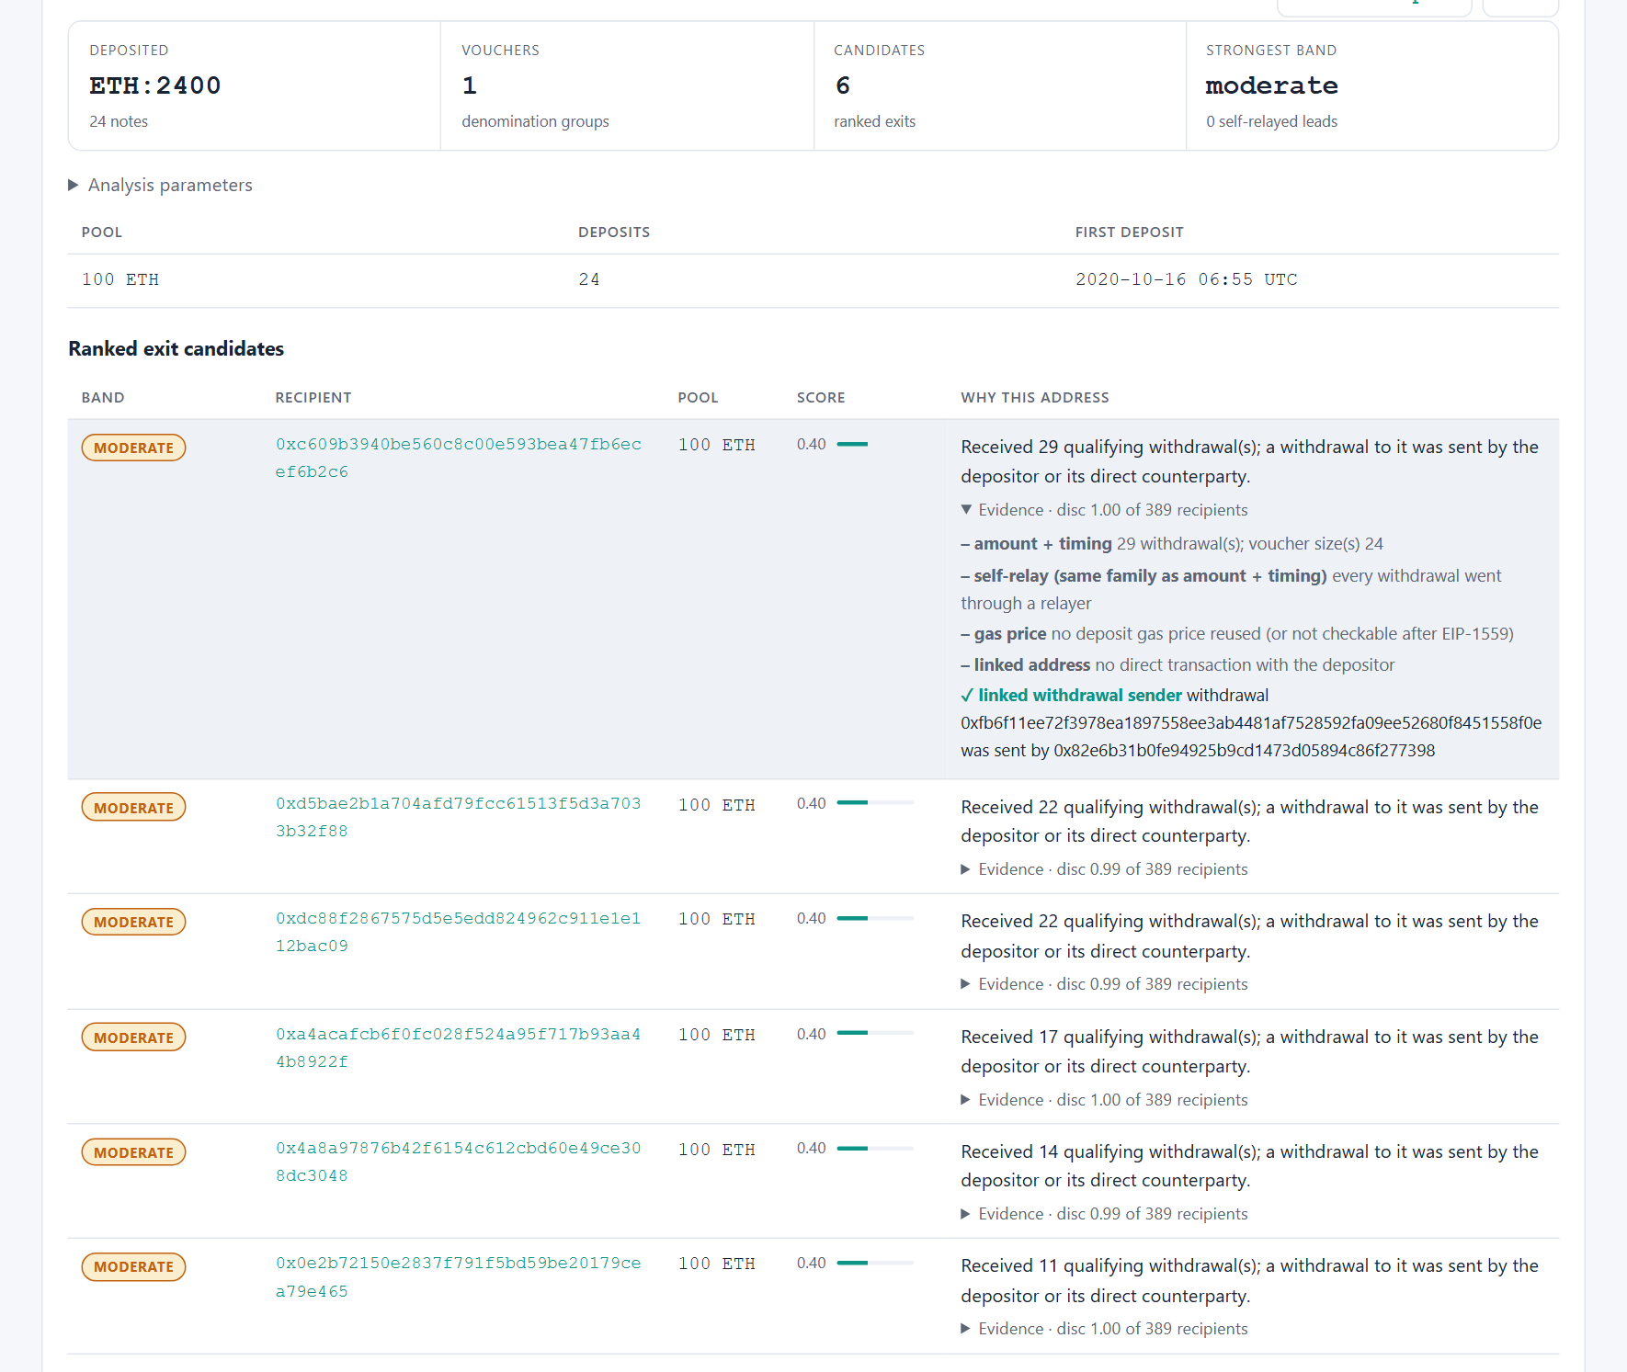This screenshot has width=1627, height=1372.
Task: Click MODERATE badge on 0xd5bae2b1 row
Action: click(133, 808)
